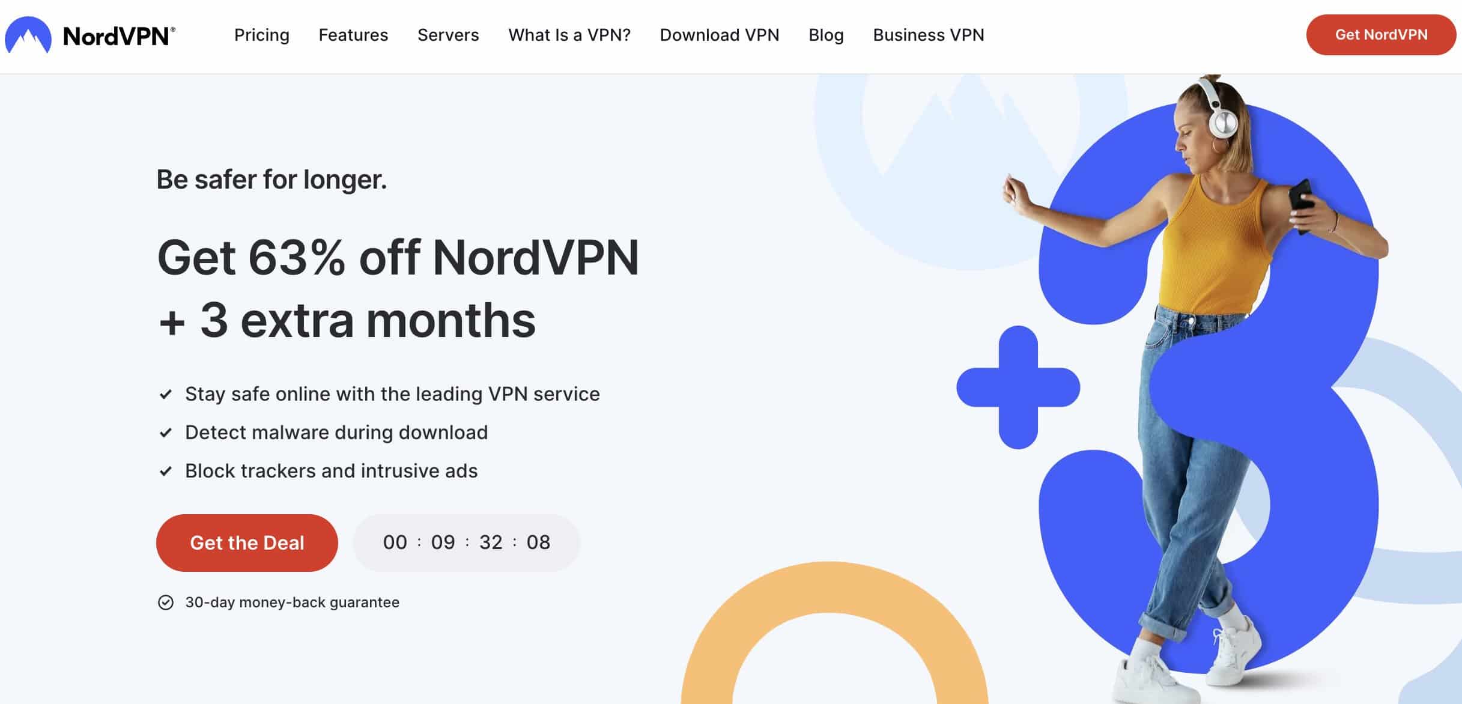This screenshot has height=704, width=1462.
Task: Click the Business VPN navigation item
Action: pos(929,34)
